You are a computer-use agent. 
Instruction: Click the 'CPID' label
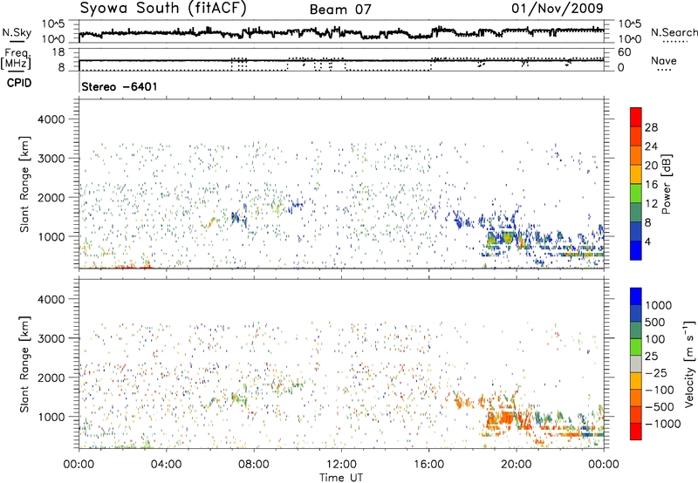18,83
